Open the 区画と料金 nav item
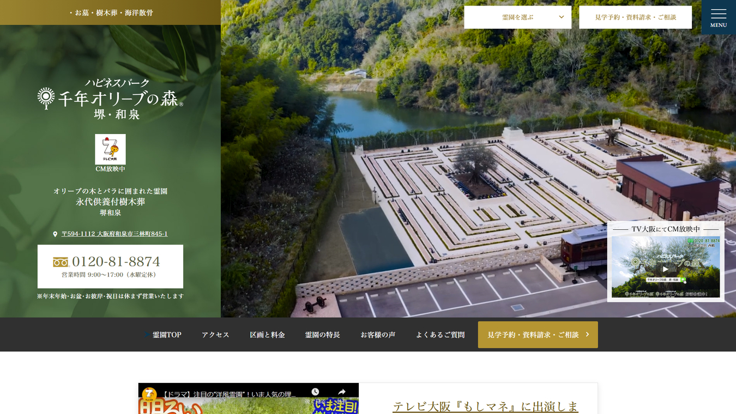The image size is (736, 414). [267, 334]
